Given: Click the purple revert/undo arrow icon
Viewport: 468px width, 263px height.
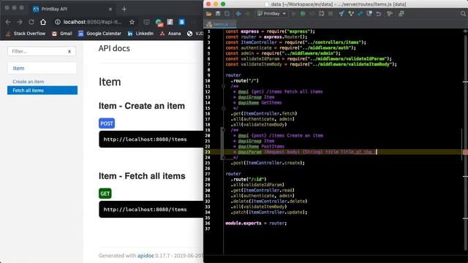Looking at the screenshot, I should click(x=379, y=14).
